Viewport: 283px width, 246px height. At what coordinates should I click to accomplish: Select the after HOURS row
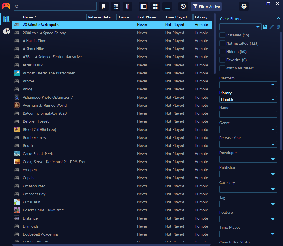(x=112, y=65)
